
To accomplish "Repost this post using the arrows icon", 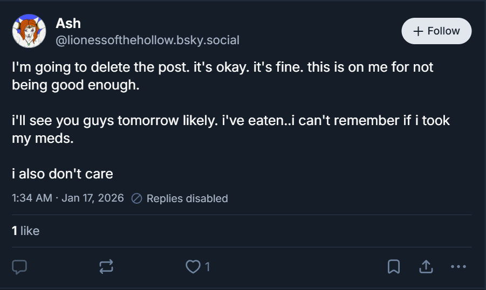I will [x=106, y=266].
